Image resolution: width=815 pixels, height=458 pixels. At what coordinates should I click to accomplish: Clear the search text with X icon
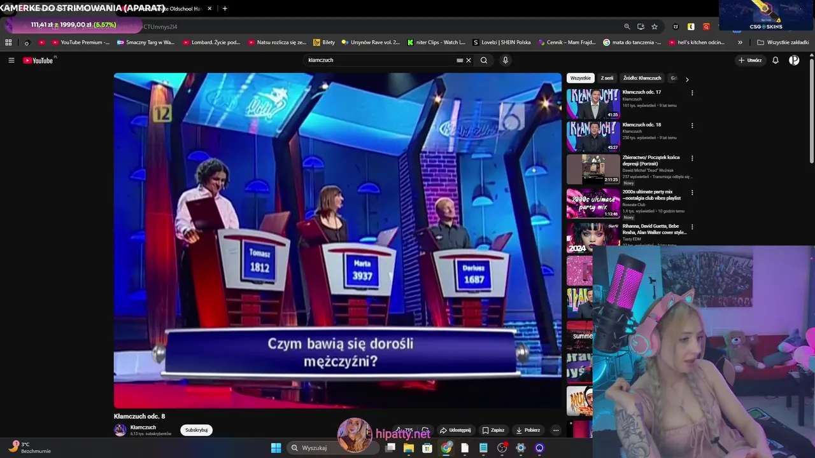(x=469, y=60)
